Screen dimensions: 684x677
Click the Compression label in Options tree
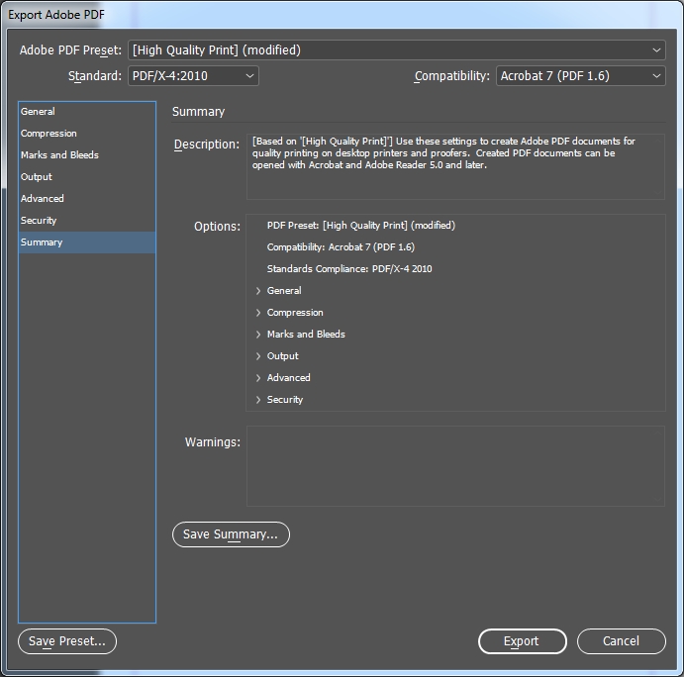click(x=295, y=313)
